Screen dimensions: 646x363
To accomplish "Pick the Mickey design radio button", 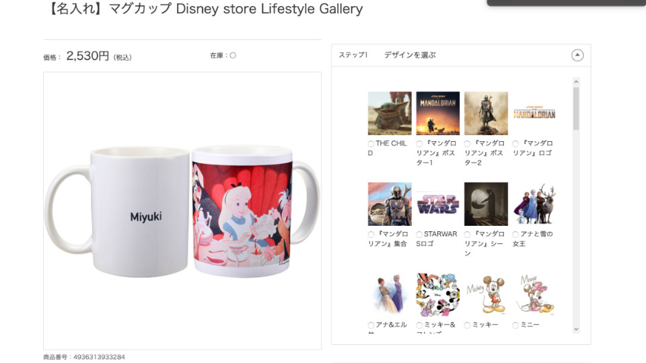I will [467, 325].
